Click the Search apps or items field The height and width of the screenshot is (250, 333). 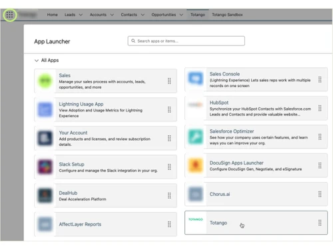pyautogui.click(x=186, y=41)
